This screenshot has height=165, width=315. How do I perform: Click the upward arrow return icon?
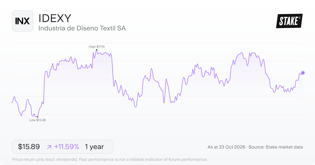(49, 147)
